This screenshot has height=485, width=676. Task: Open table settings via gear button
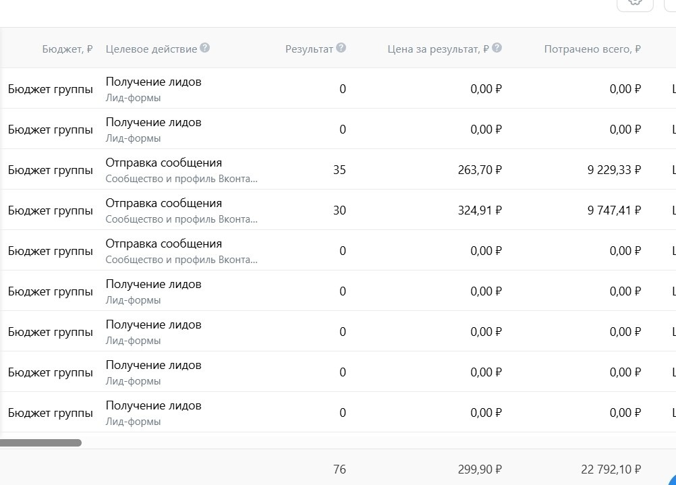pos(635,3)
